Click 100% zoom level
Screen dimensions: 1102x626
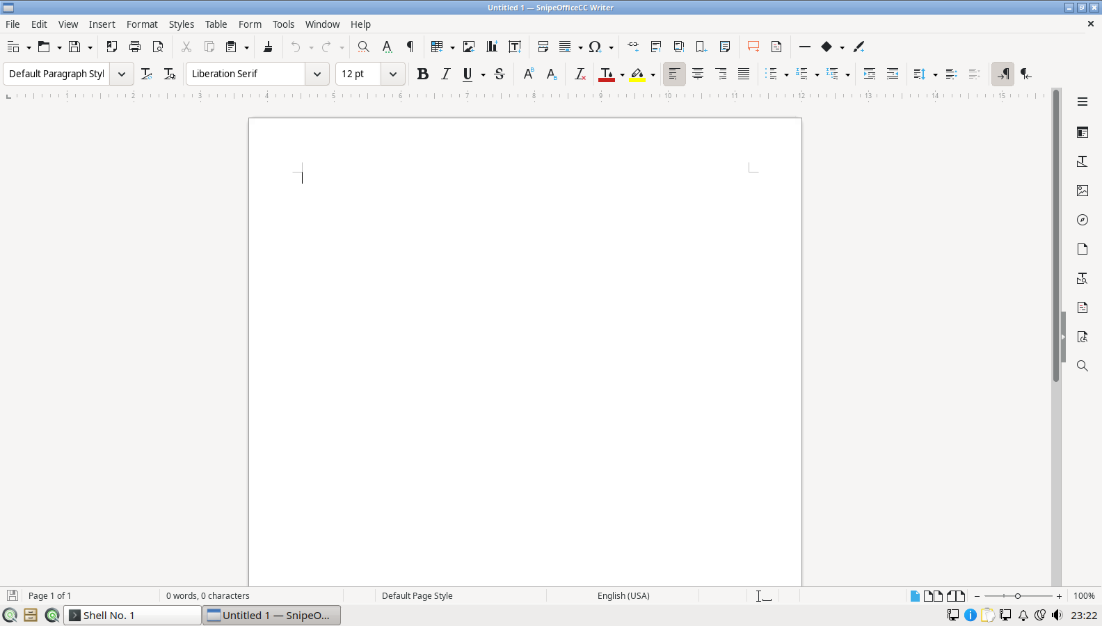pos(1084,595)
